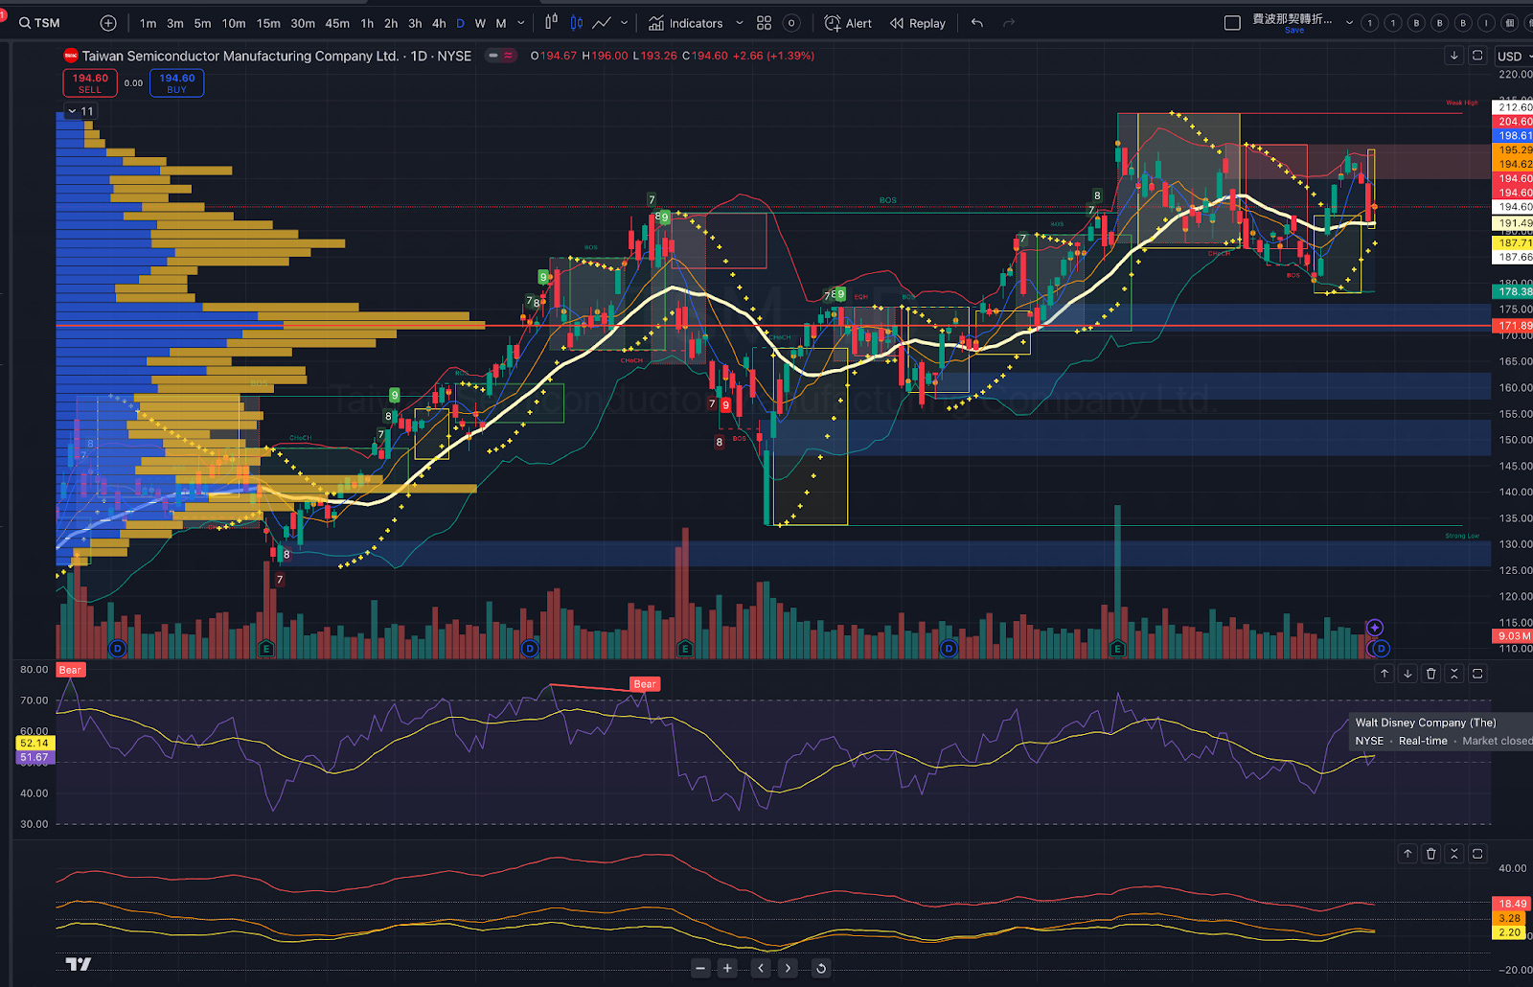Screen dimensions: 1533x987
Task: Click the circled 'I' quick button
Action: pyautogui.click(x=1486, y=23)
